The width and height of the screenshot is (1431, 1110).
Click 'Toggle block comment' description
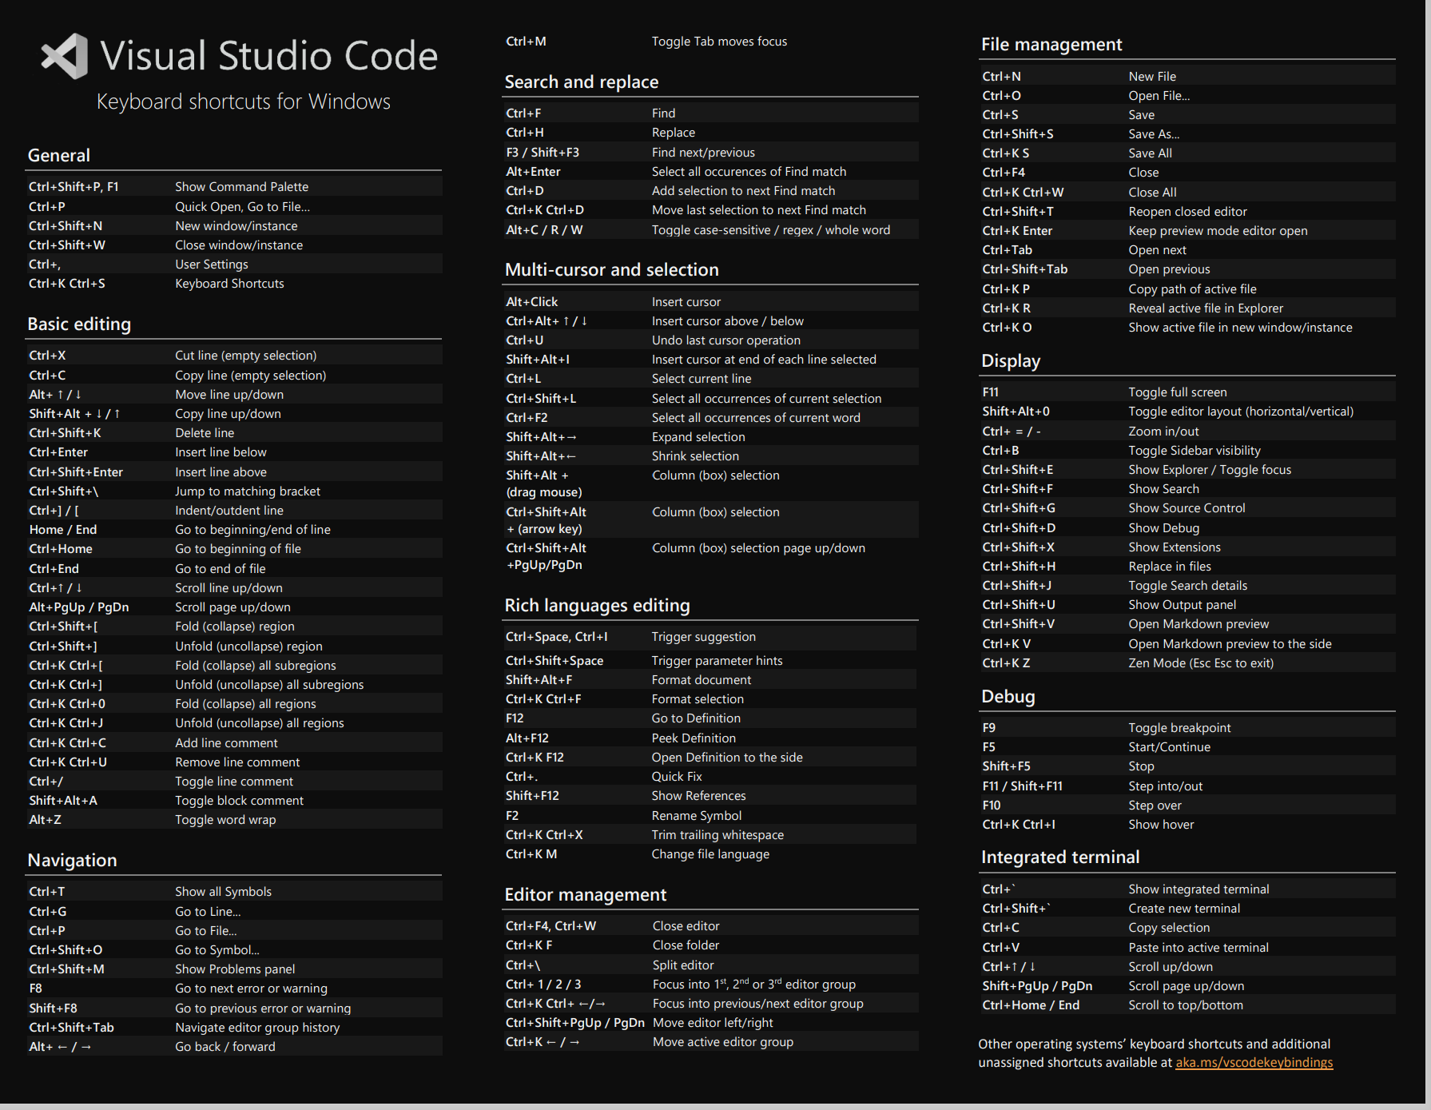239,801
